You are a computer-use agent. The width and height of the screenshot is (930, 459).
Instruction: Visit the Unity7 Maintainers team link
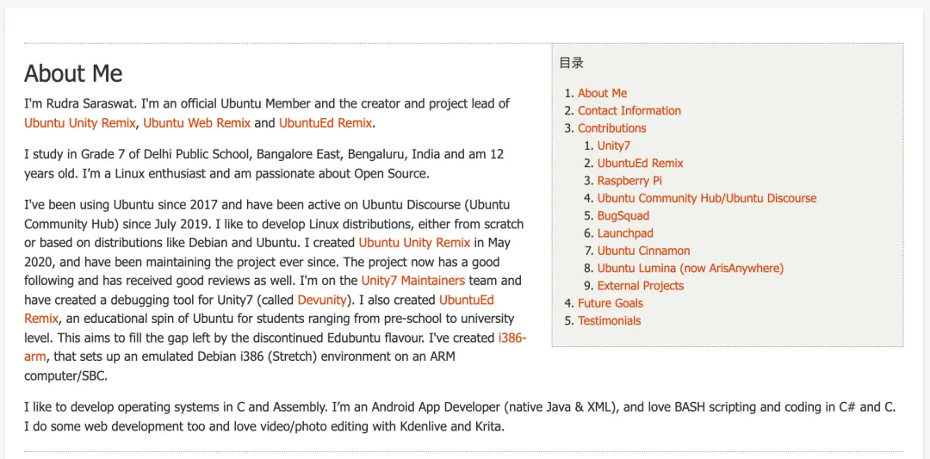(412, 280)
